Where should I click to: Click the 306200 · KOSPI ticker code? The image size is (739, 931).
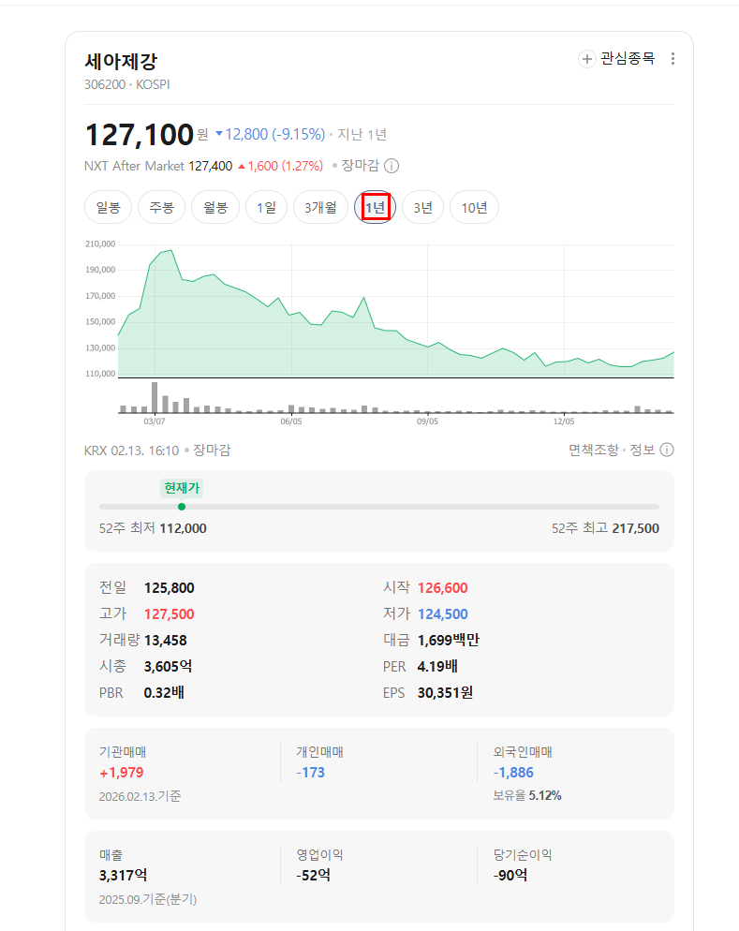127,85
